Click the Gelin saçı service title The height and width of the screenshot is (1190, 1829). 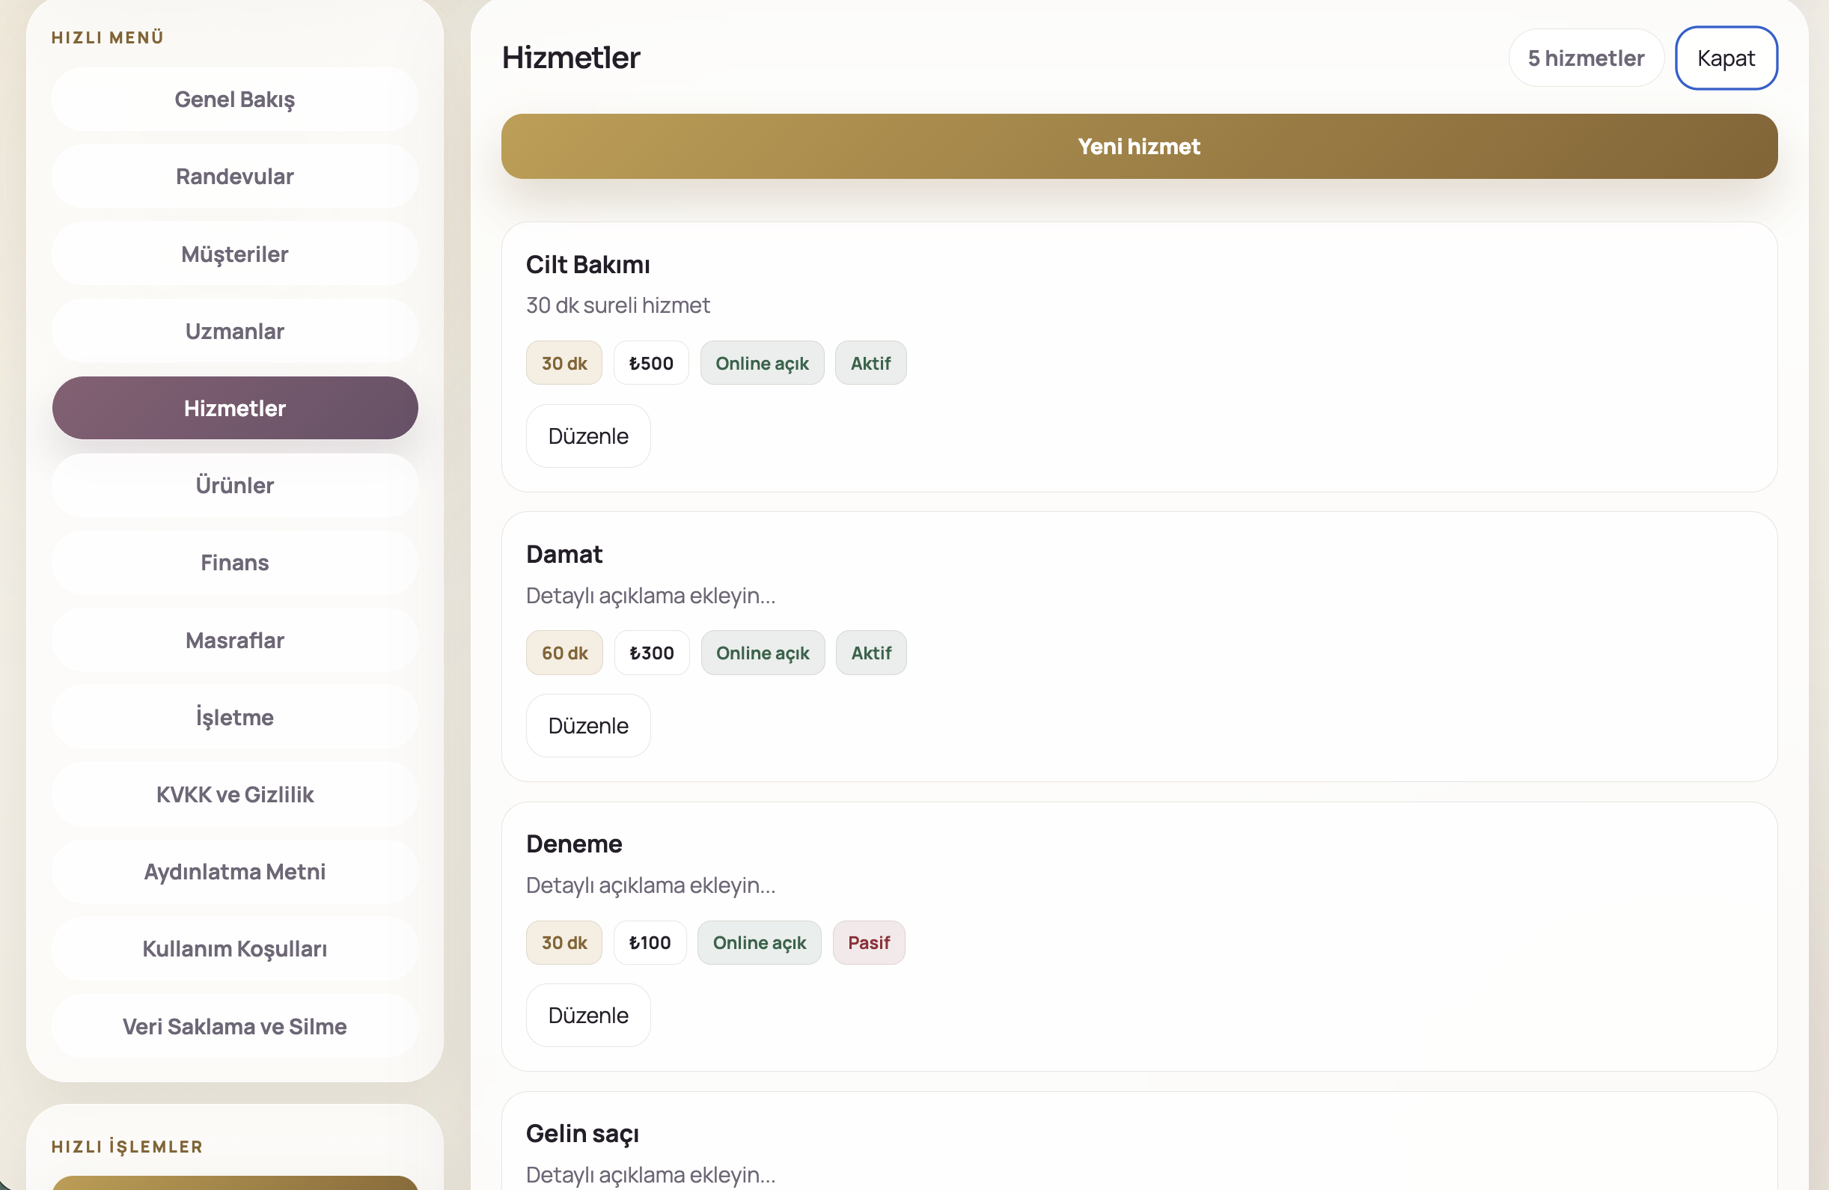coord(582,1133)
